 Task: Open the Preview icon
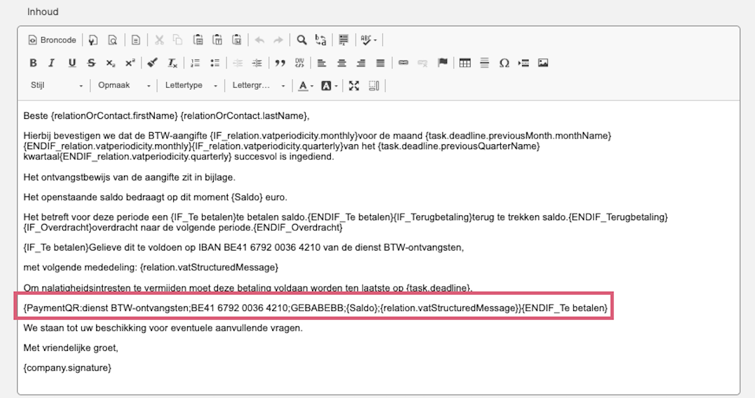pyautogui.click(x=112, y=40)
